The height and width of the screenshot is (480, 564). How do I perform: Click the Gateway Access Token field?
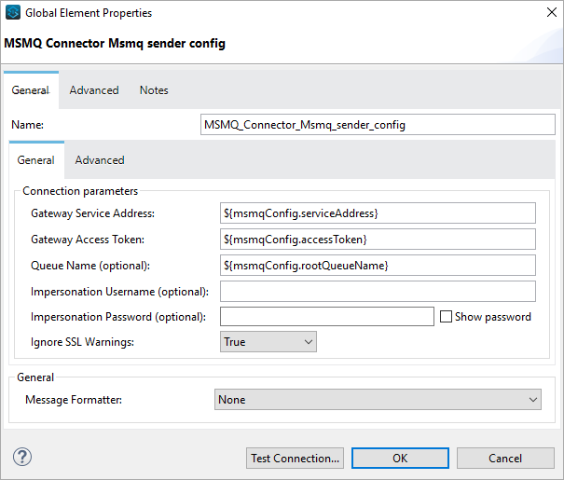[378, 240]
